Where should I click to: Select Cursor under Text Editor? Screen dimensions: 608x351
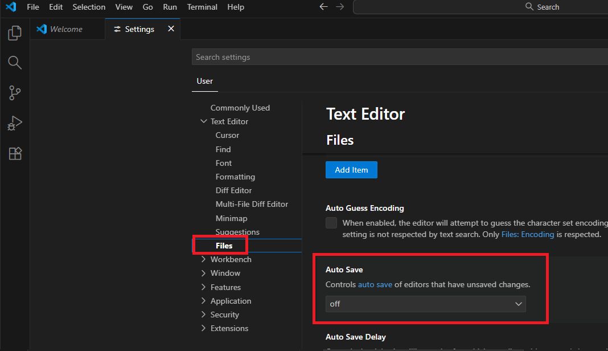coord(227,136)
